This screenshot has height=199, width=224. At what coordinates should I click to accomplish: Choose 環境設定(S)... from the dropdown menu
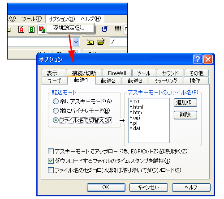pyautogui.click(x=69, y=28)
